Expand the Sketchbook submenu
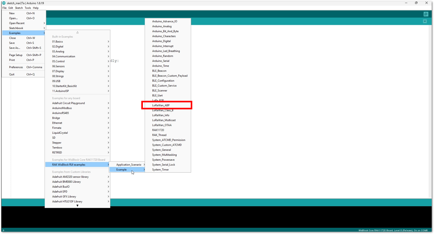The width and height of the screenshot is (434, 234). coord(24,28)
